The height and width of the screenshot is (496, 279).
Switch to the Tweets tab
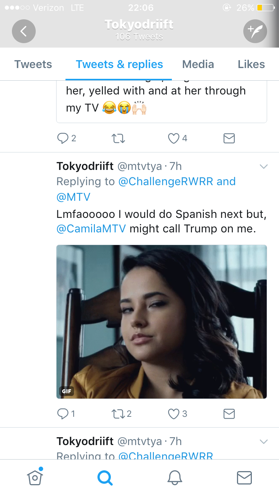coord(33,64)
